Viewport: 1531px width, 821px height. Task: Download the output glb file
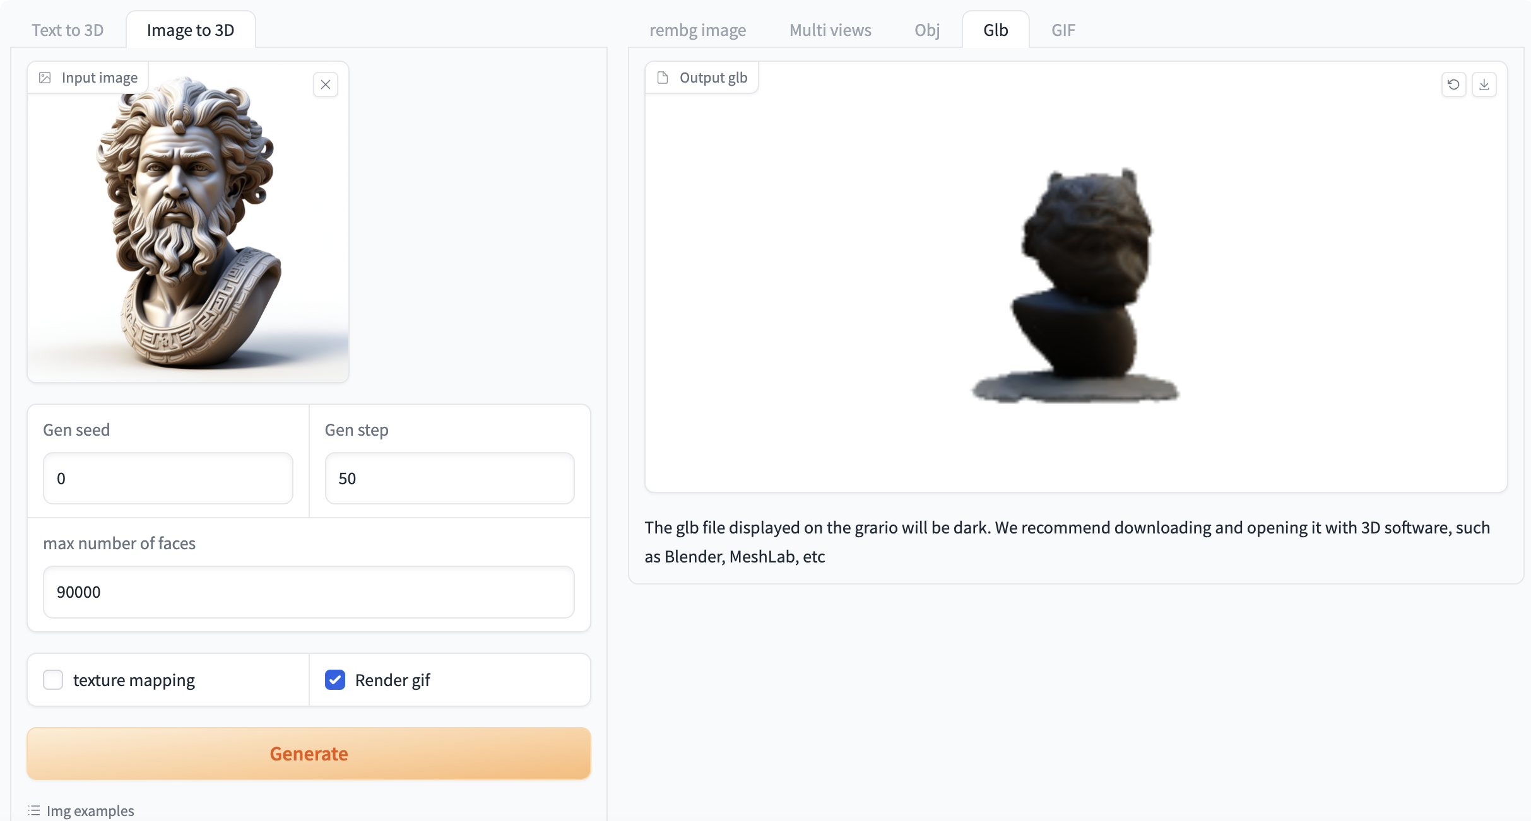1484,84
